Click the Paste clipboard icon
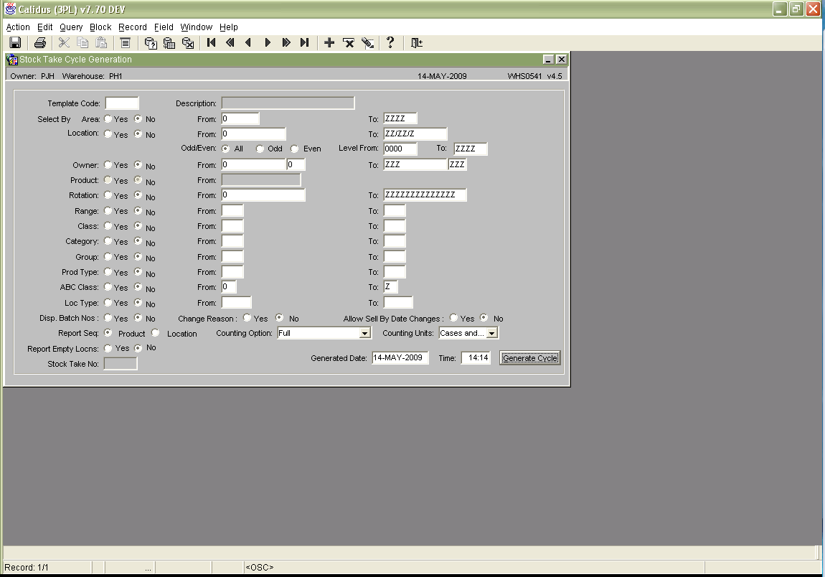Image resolution: width=825 pixels, height=577 pixels. [101, 42]
